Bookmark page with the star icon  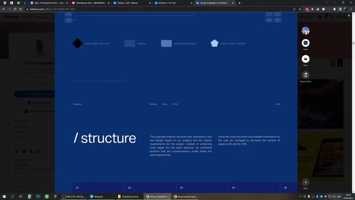[300, 9]
